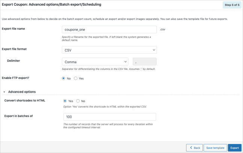The height and width of the screenshot is (153, 243).
Task: Select No for Convert shortcodes to HTML
Action: [x=78, y=101]
